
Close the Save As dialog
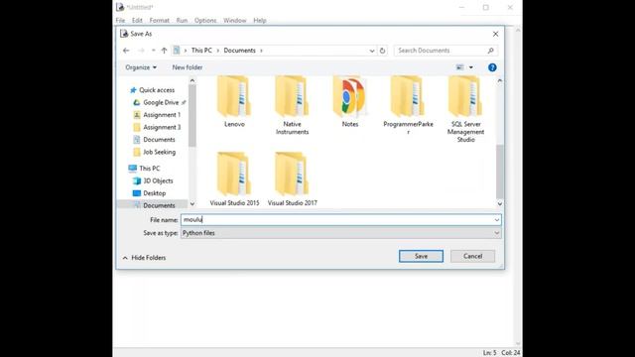tap(495, 34)
